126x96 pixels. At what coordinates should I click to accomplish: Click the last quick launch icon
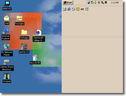coord(87,9)
